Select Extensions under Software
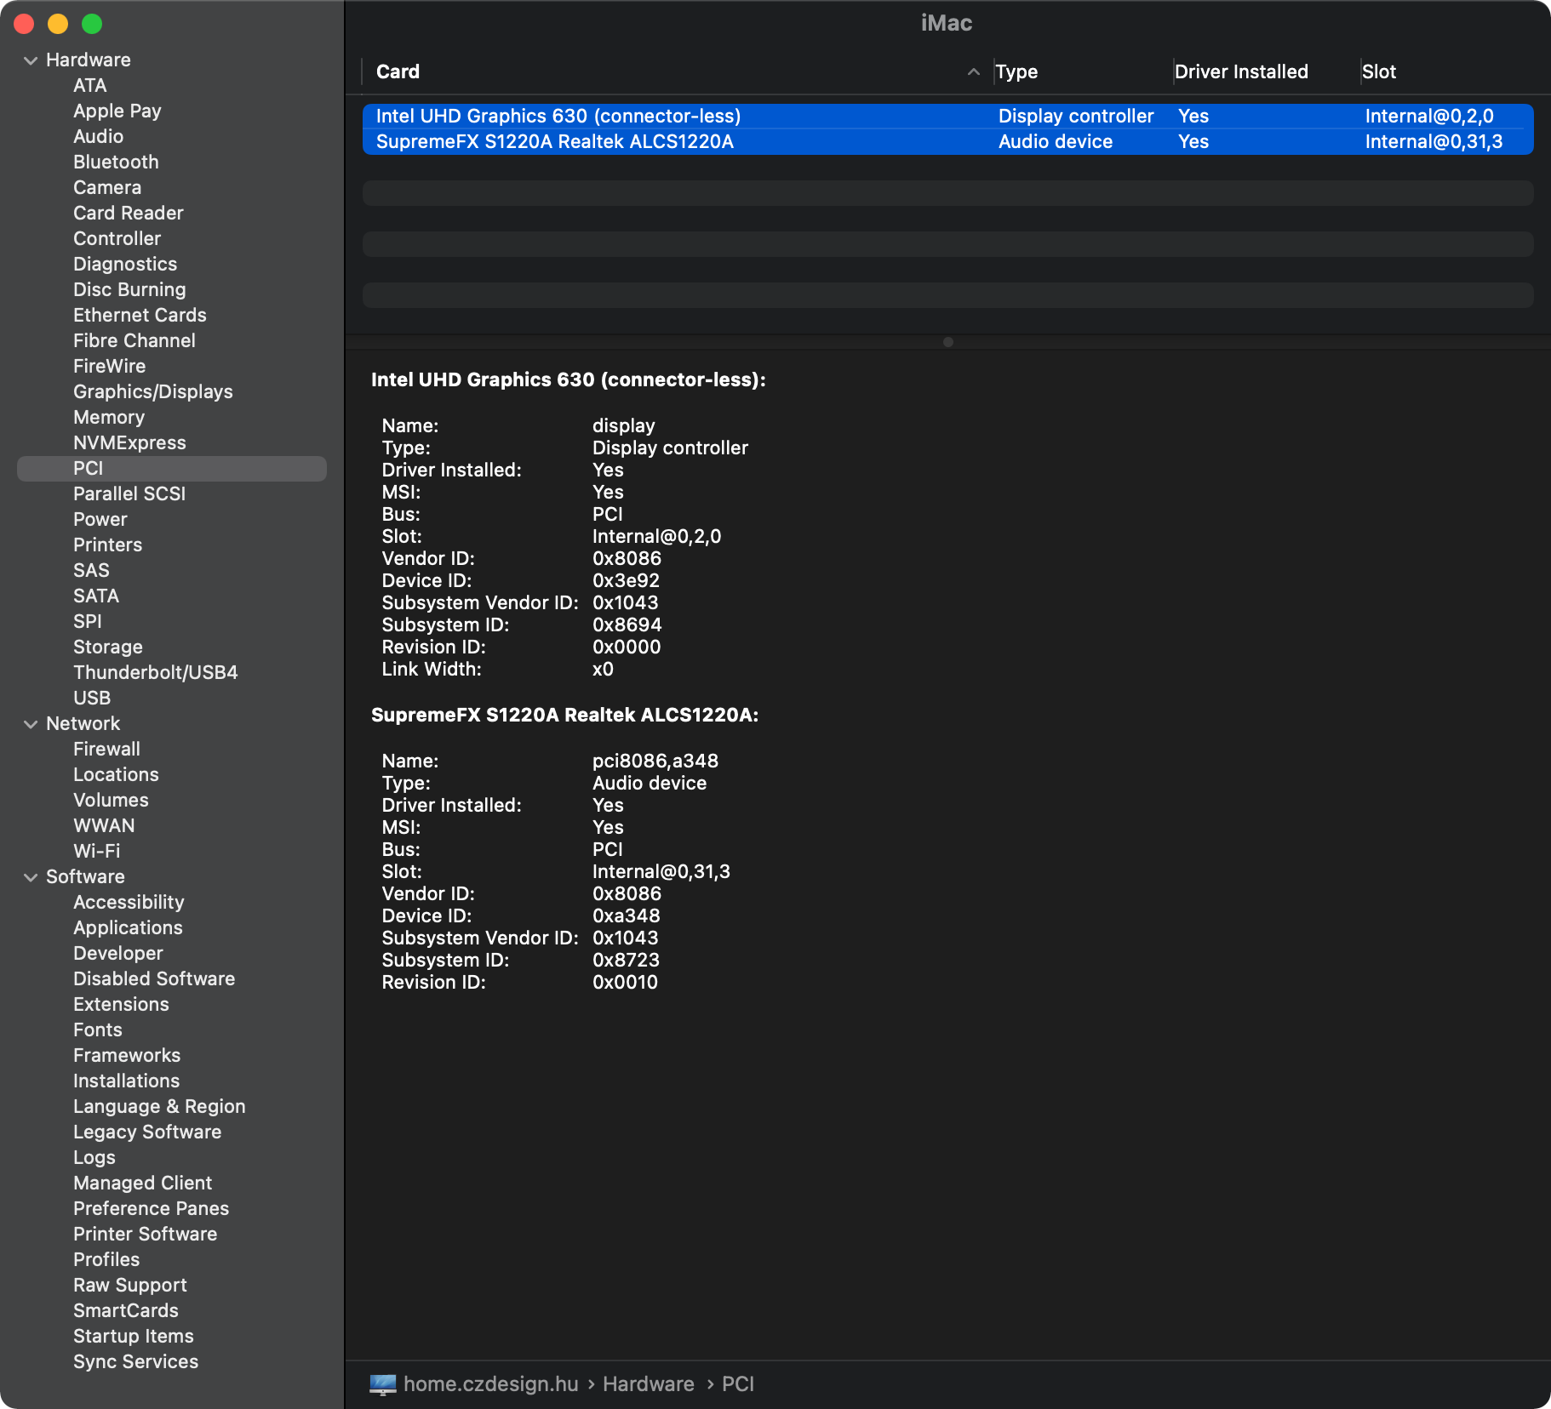Screen dimensions: 1551x1409 coord(122,1005)
